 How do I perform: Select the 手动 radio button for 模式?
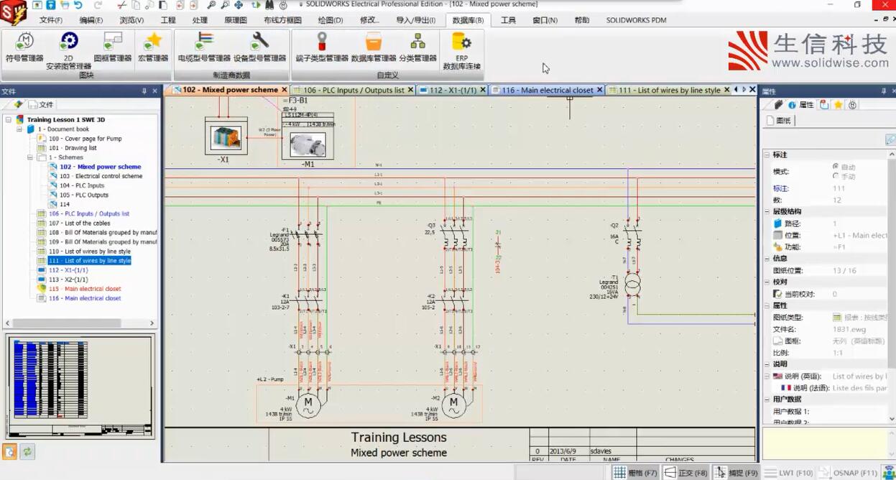836,176
